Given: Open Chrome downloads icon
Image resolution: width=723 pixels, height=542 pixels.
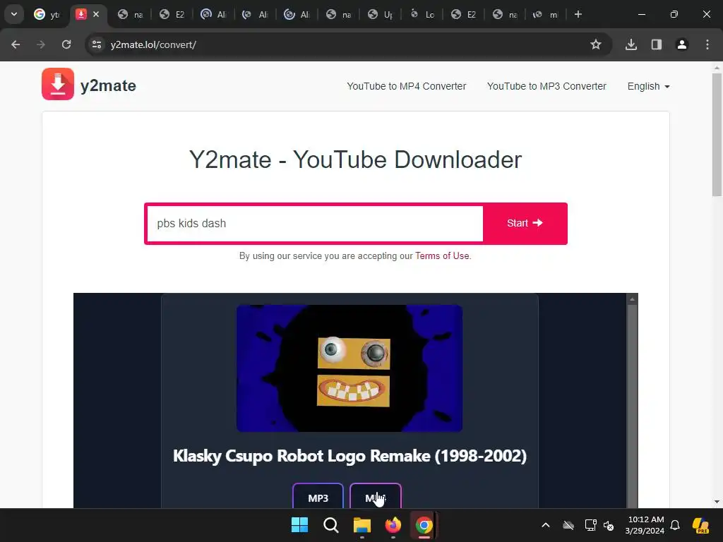Looking at the screenshot, I should click(x=631, y=44).
